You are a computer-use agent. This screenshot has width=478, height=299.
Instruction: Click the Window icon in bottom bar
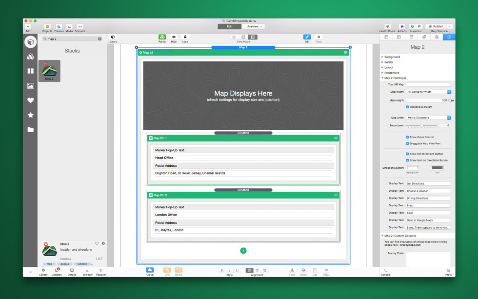[x=88, y=270]
